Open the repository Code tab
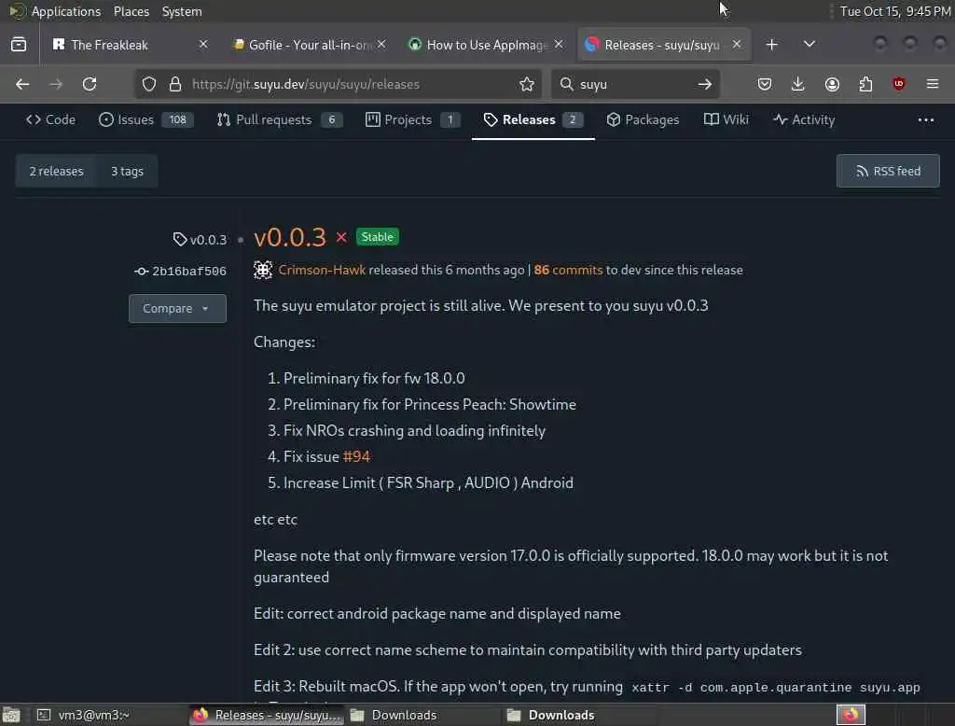This screenshot has width=955, height=726. pyautogui.click(x=50, y=120)
